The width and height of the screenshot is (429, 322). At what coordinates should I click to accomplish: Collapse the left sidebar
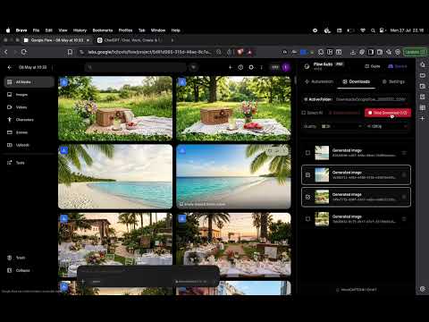tap(29, 270)
